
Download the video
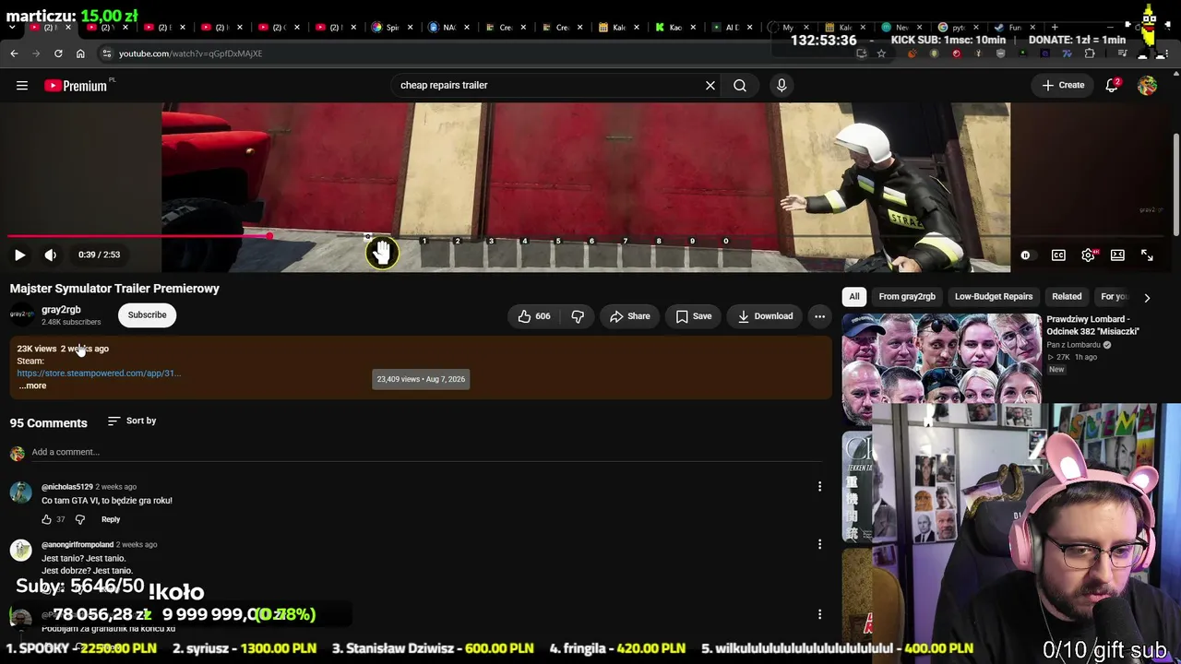click(x=766, y=316)
